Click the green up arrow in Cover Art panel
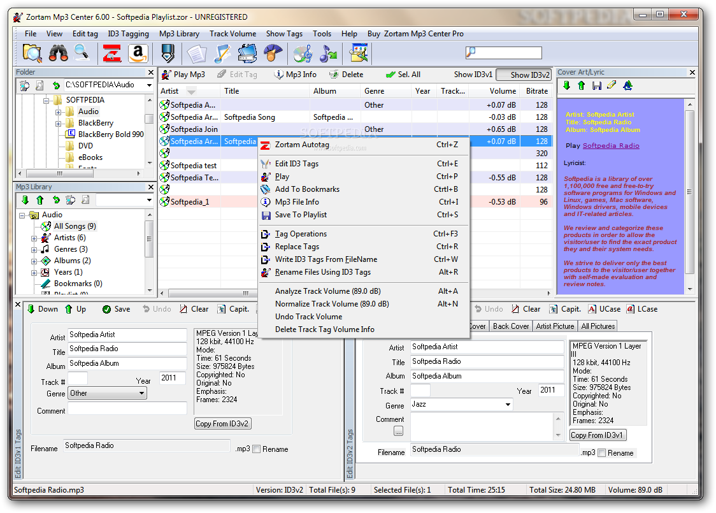Viewport: 716px width, 513px height. [582, 85]
